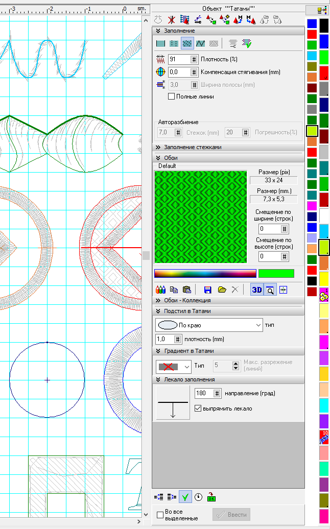
Task: Click the center alignment icon beside magnifier
Action: (284, 290)
